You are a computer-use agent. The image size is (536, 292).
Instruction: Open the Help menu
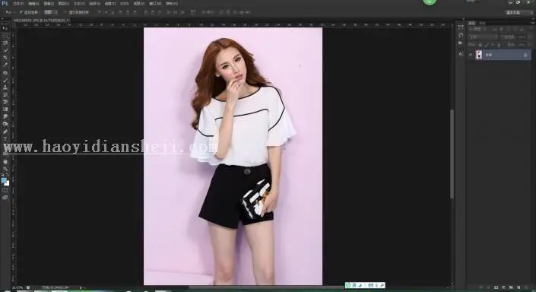tap(172, 3)
